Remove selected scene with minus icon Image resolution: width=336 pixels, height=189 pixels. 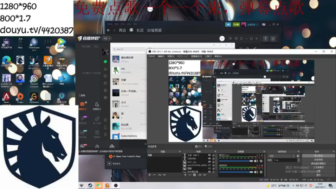pyautogui.click(x=154, y=175)
